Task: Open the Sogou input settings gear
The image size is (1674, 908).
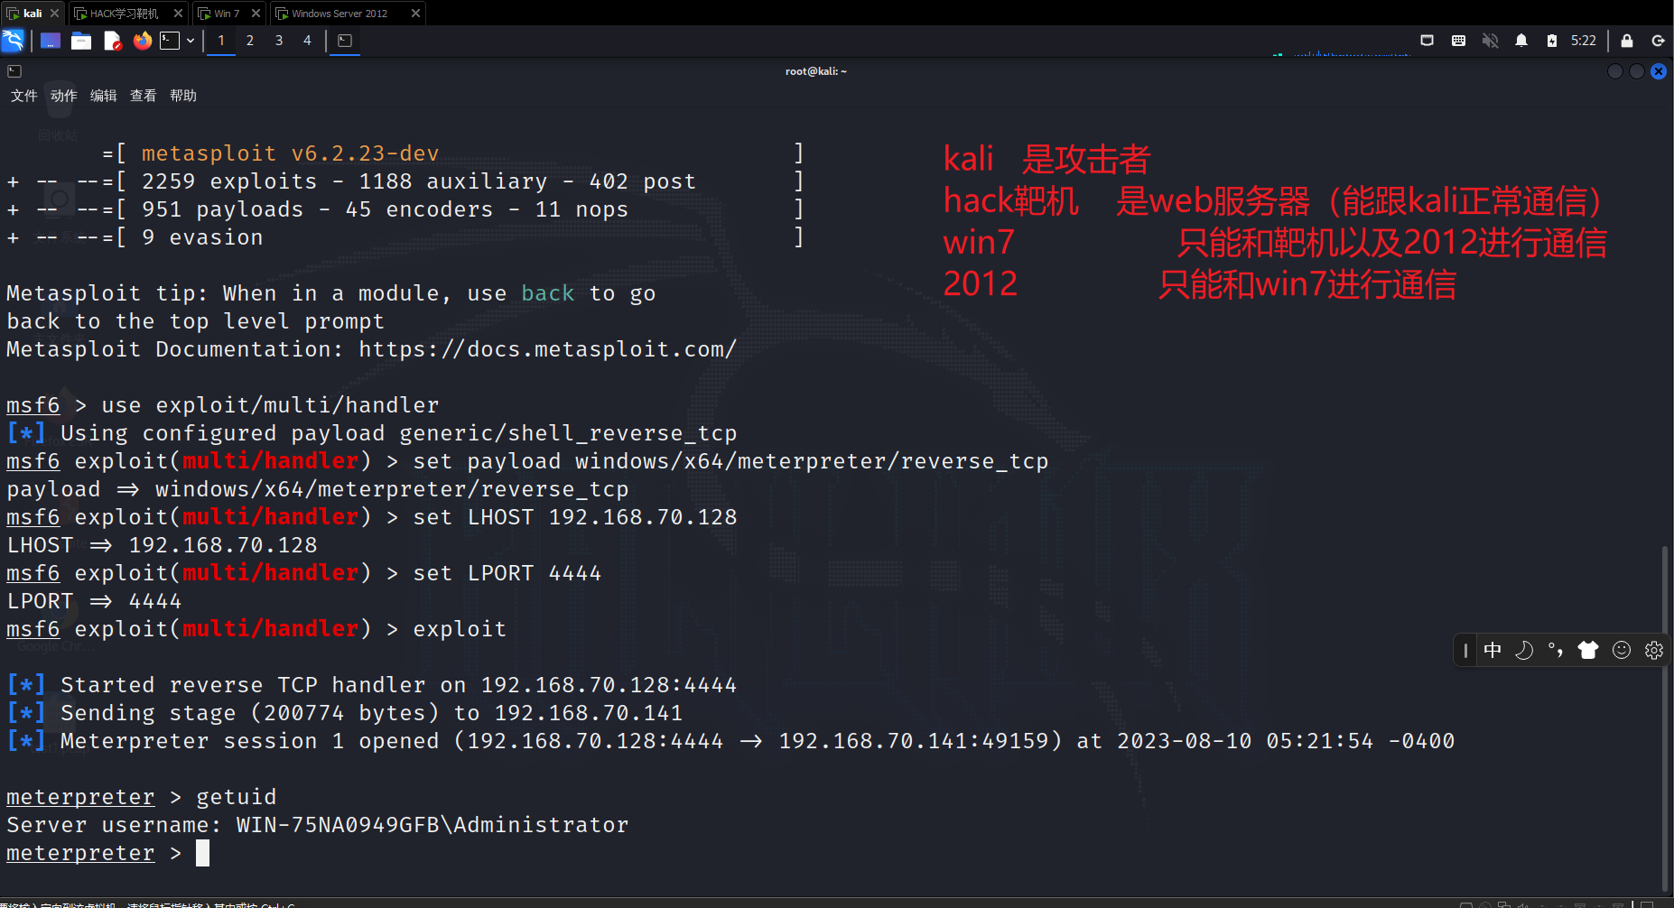Action: 1654,650
